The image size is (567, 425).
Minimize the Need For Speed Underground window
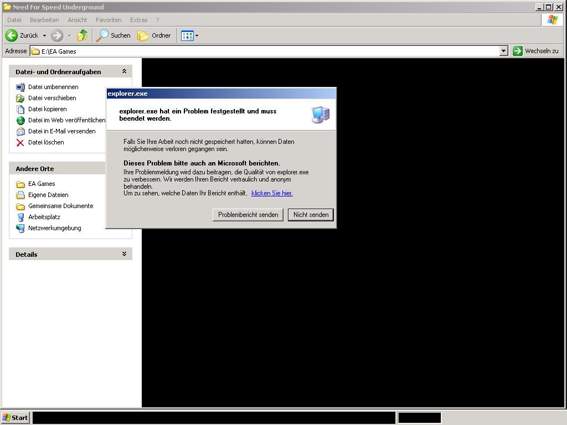pos(539,7)
